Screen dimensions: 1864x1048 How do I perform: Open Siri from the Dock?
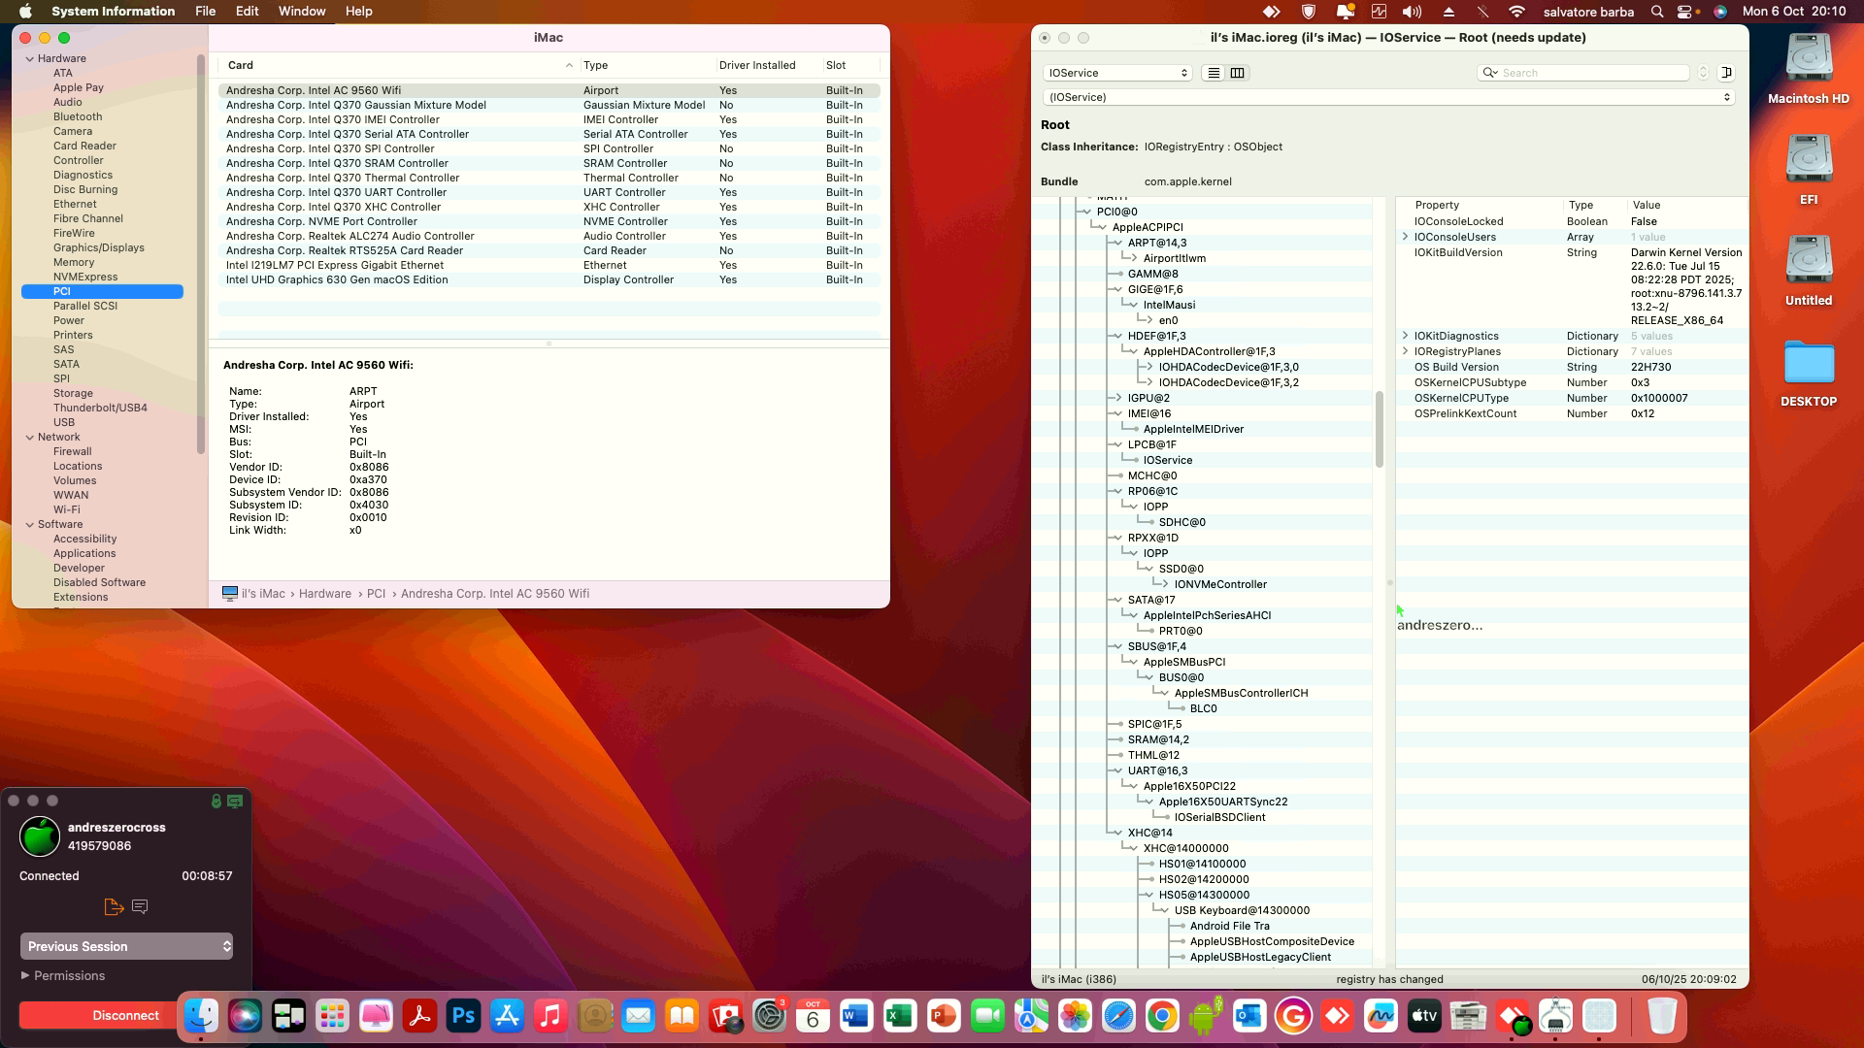[x=245, y=1016]
